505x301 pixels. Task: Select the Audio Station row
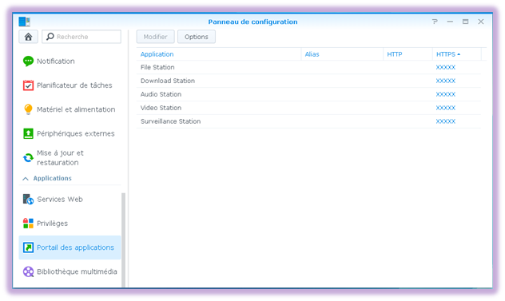pyautogui.click(x=308, y=94)
